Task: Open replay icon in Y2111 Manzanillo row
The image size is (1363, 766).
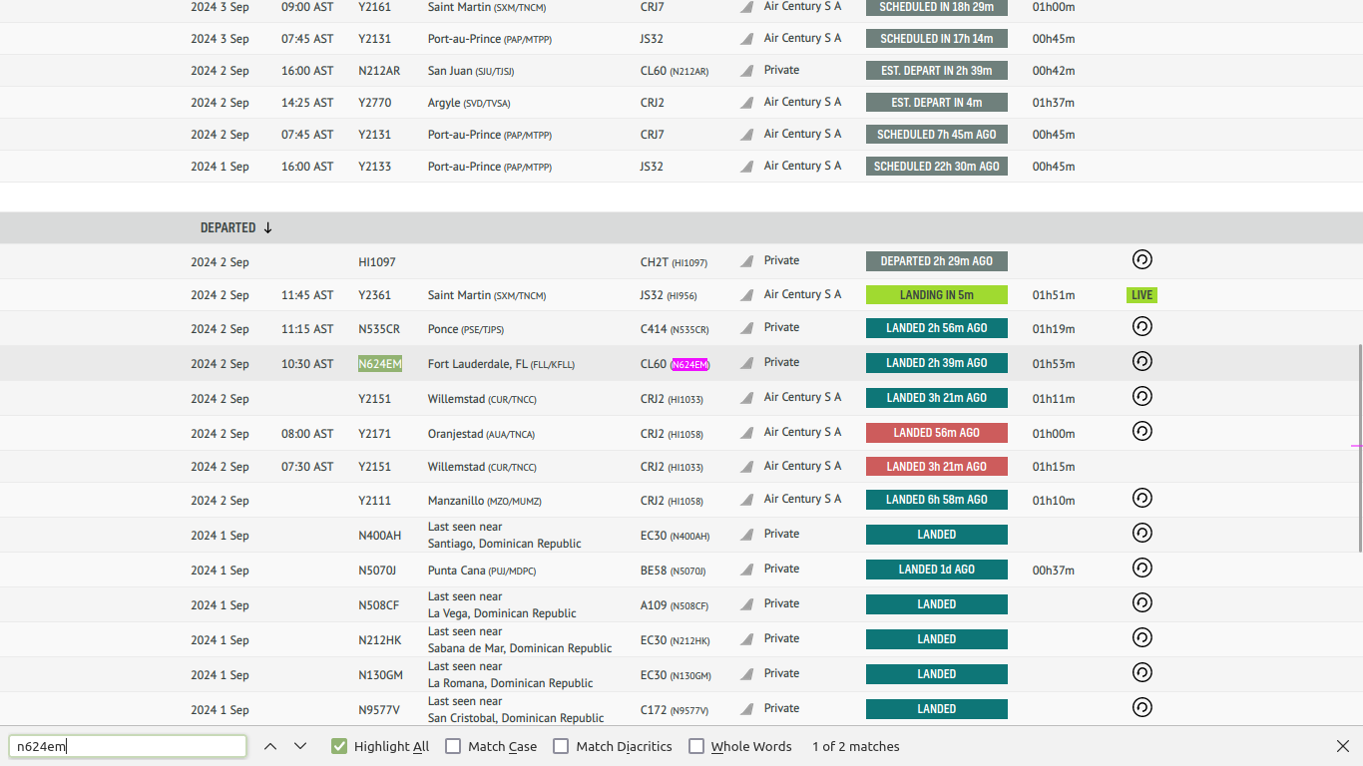Action: tap(1142, 498)
